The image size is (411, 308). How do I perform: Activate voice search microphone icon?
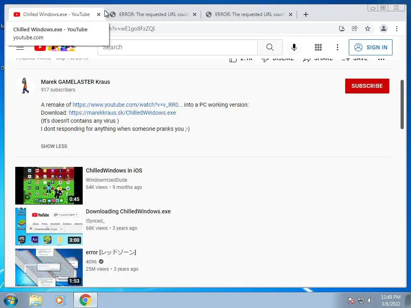pos(294,47)
